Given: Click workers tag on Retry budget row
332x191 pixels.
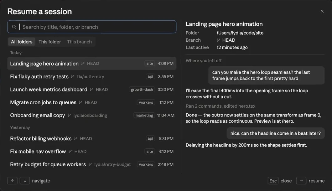Looking at the screenshot, I should point(146,164).
